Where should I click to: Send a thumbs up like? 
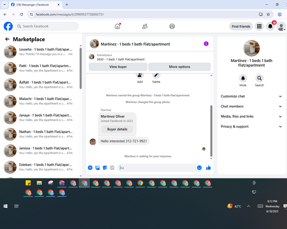[208, 168]
